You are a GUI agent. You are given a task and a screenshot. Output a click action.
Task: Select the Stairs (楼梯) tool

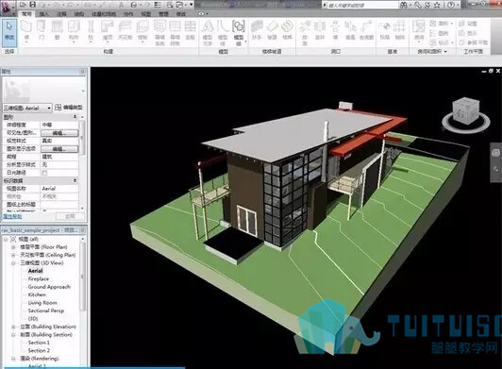coord(287,30)
